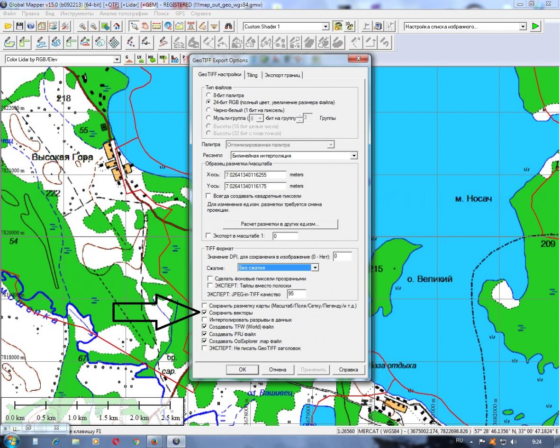
Task: Select the Zoom In magnifier tool
Action: [83, 27]
